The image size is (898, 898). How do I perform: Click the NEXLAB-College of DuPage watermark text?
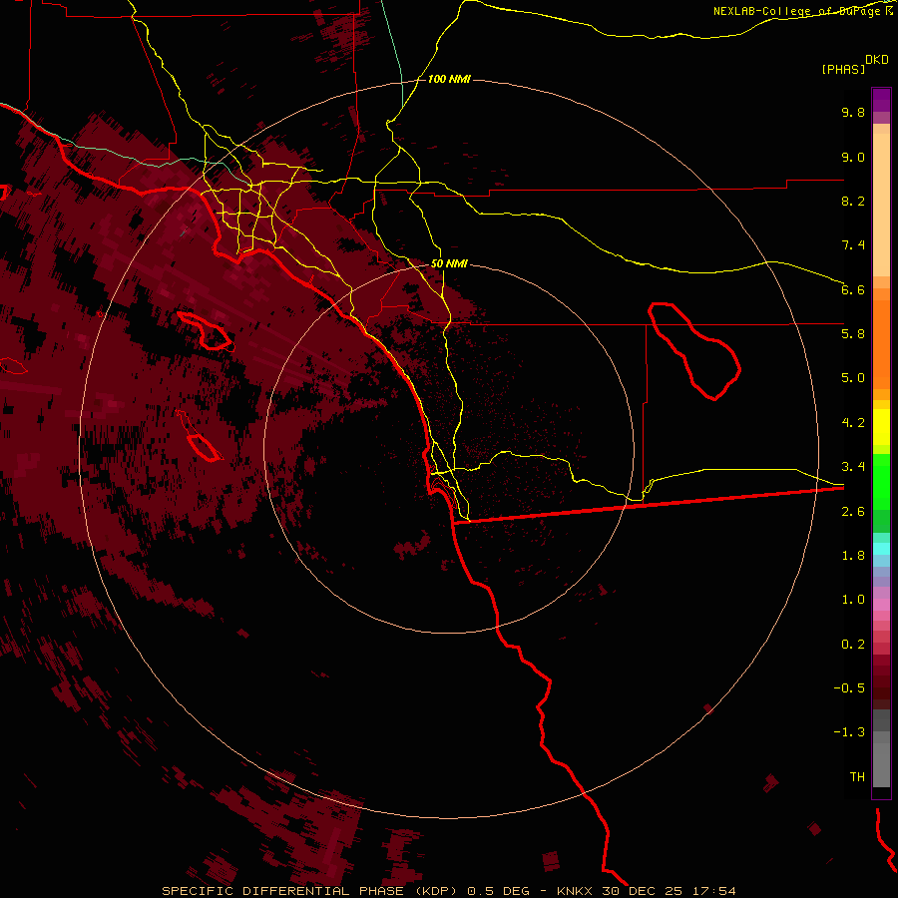click(803, 11)
